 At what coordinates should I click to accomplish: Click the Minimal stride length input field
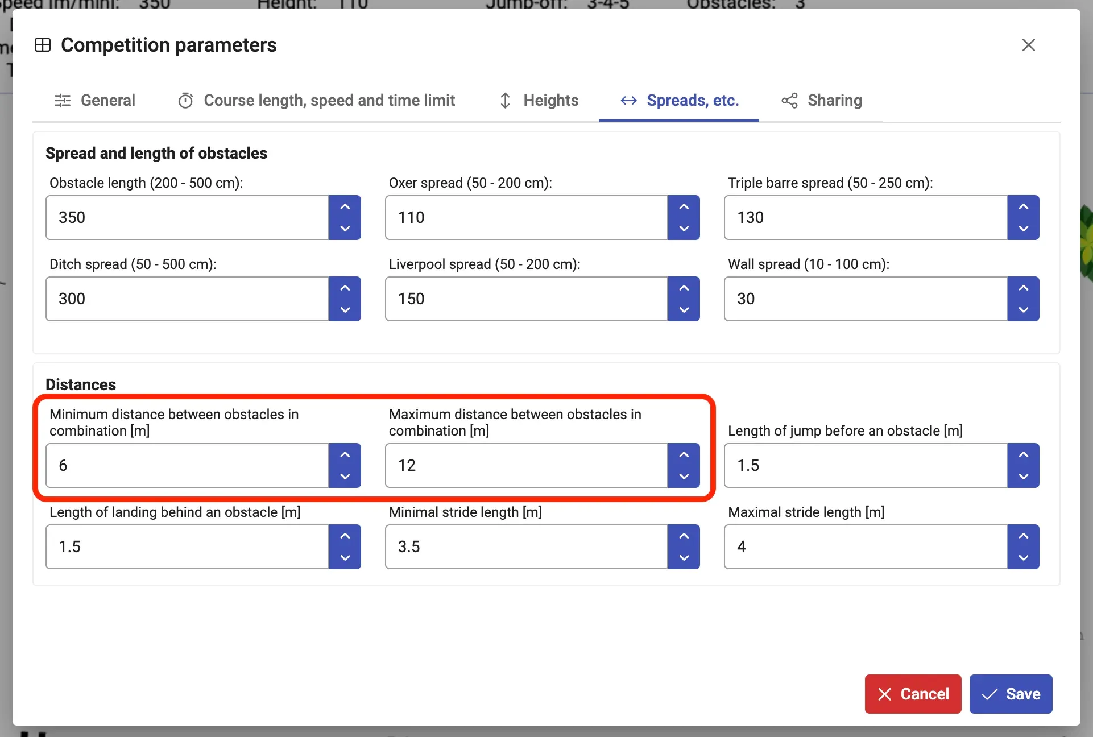526,546
